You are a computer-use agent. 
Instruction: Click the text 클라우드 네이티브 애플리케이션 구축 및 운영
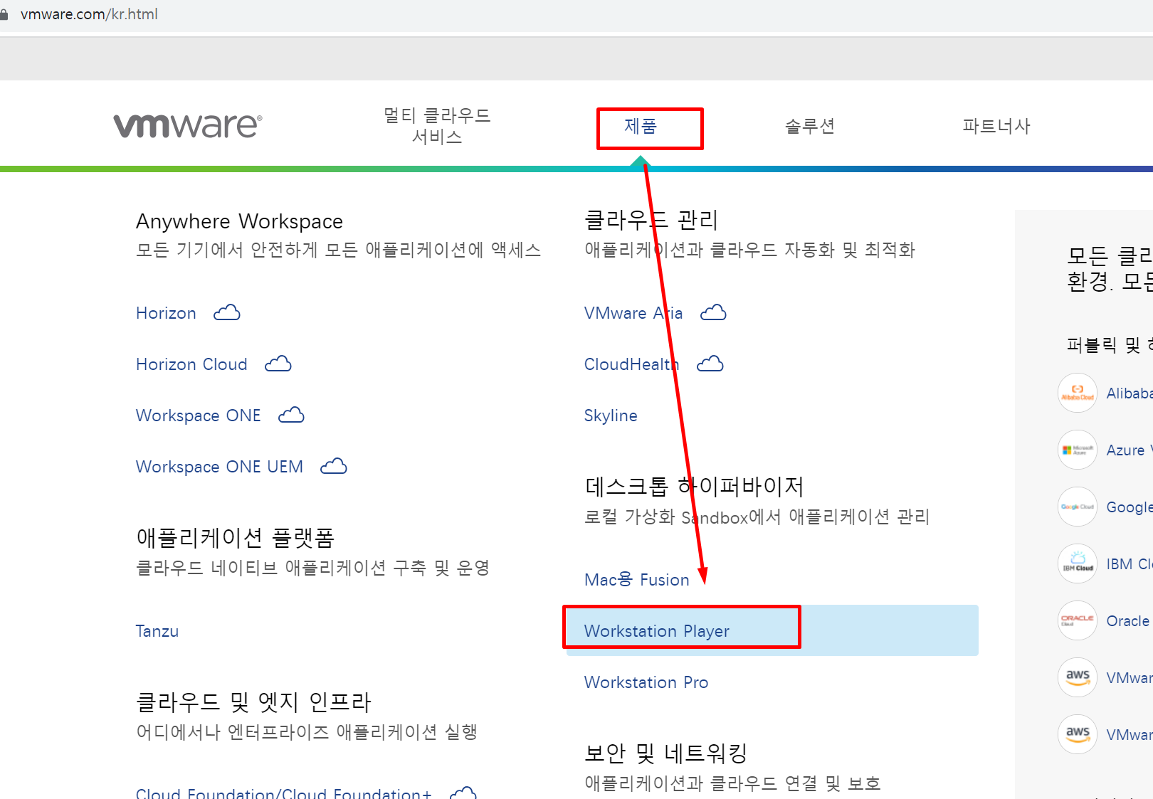point(313,568)
